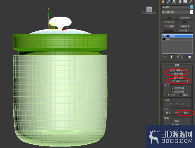Click Remove Modifier from stack icon

click(183, 57)
